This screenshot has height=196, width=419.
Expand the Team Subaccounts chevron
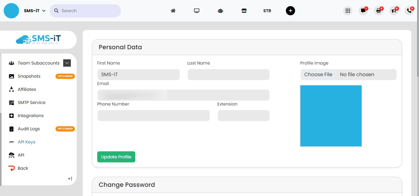tap(67, 63)
